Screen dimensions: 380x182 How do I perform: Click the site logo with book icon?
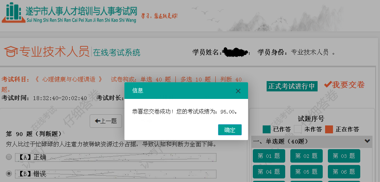click(x=13, y=13)
